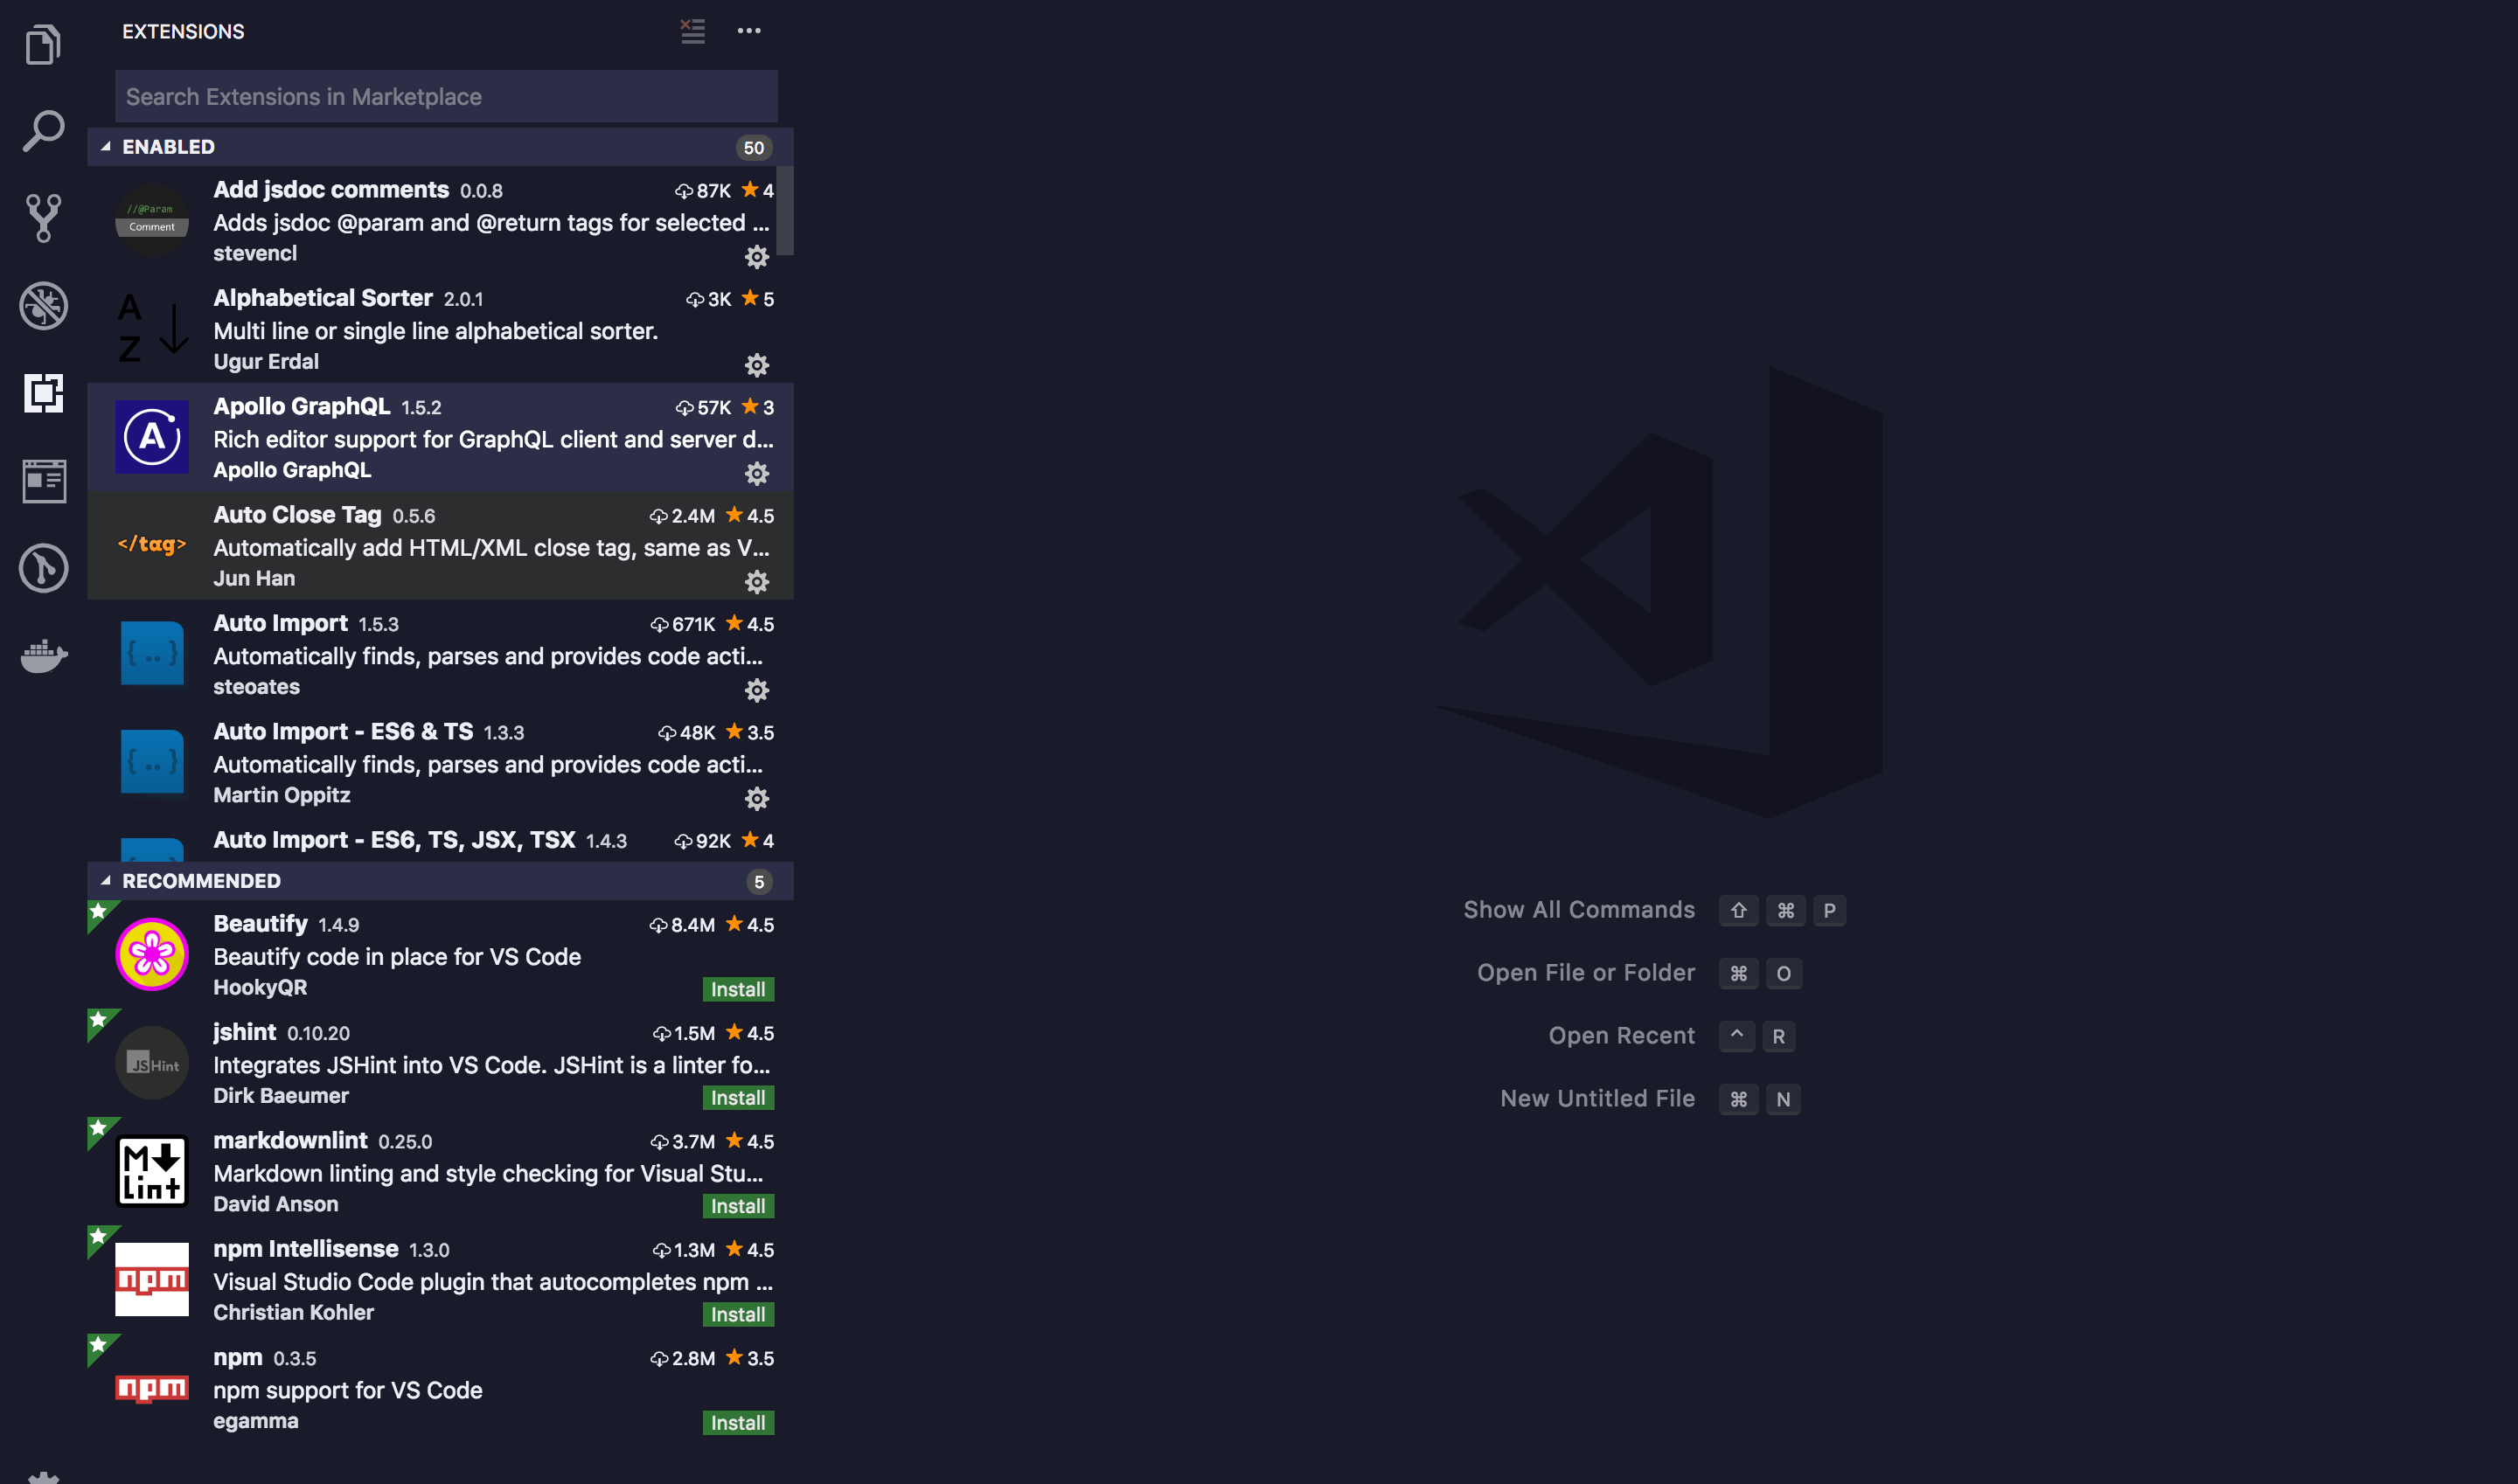Screen dimensions: 2518x1484
Task: Click Open File or Folder
Action: (x=1586, y=971)
